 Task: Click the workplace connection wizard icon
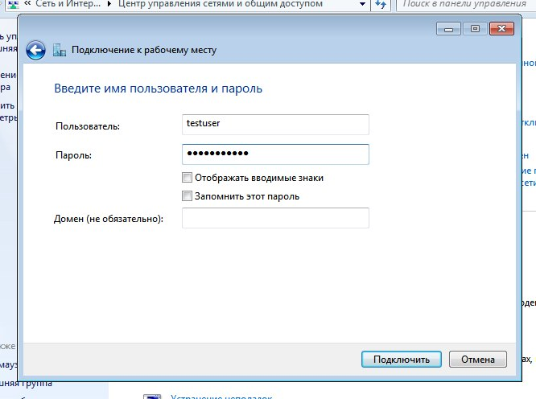pos(60,50)
